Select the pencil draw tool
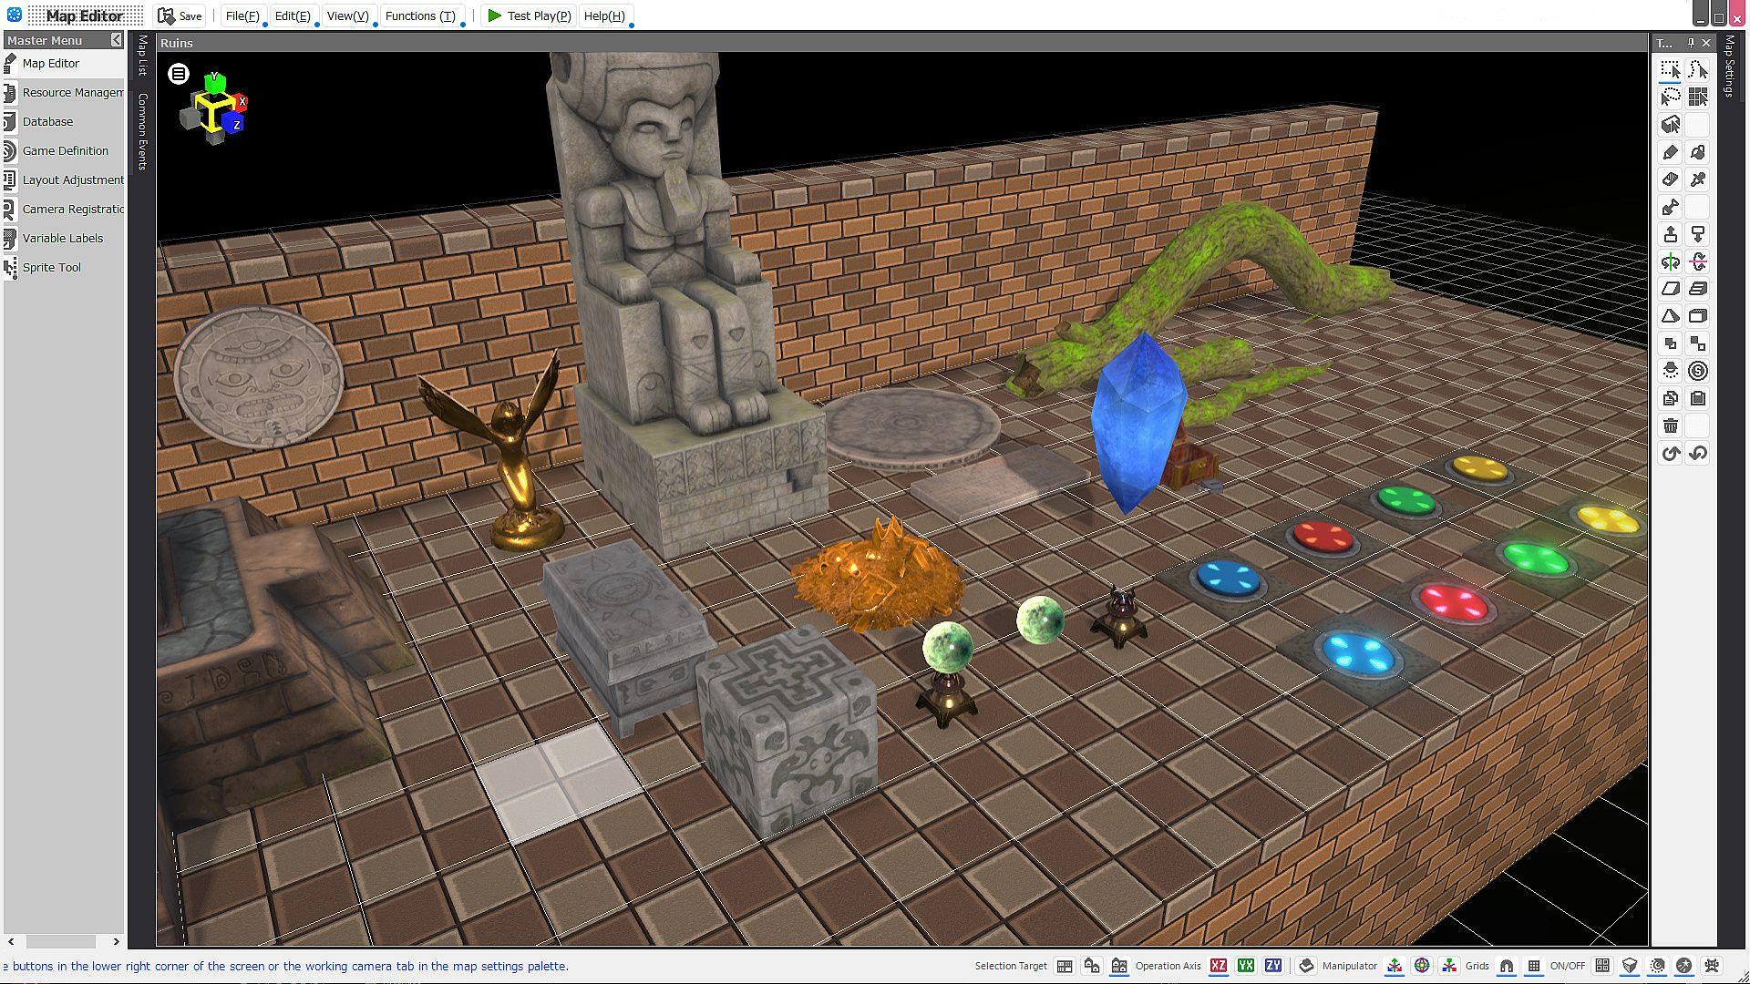1750x984 pixels. point(1670,152)
